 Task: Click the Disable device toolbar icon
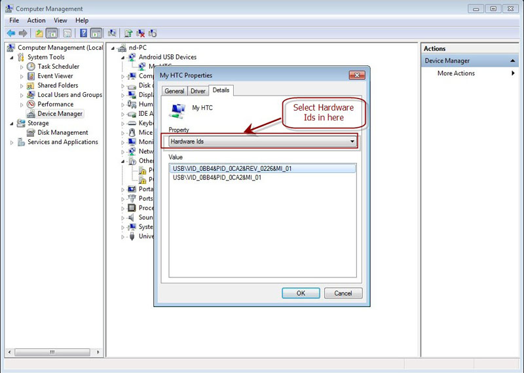tap(153, 33)
